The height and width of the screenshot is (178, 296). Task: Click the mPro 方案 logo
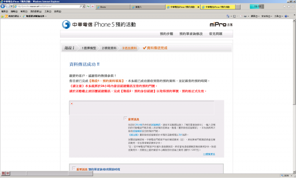(221, 25)
